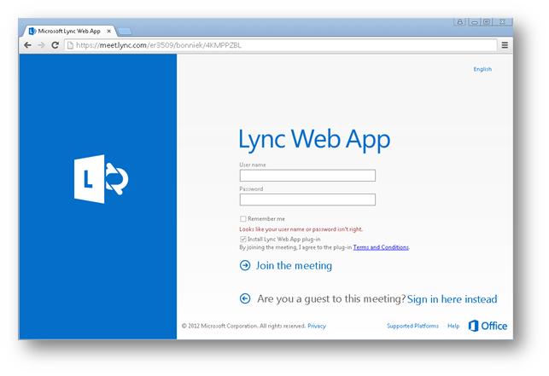Open the Help link
This screenshot has width=549, height=376.
(453, 326)
